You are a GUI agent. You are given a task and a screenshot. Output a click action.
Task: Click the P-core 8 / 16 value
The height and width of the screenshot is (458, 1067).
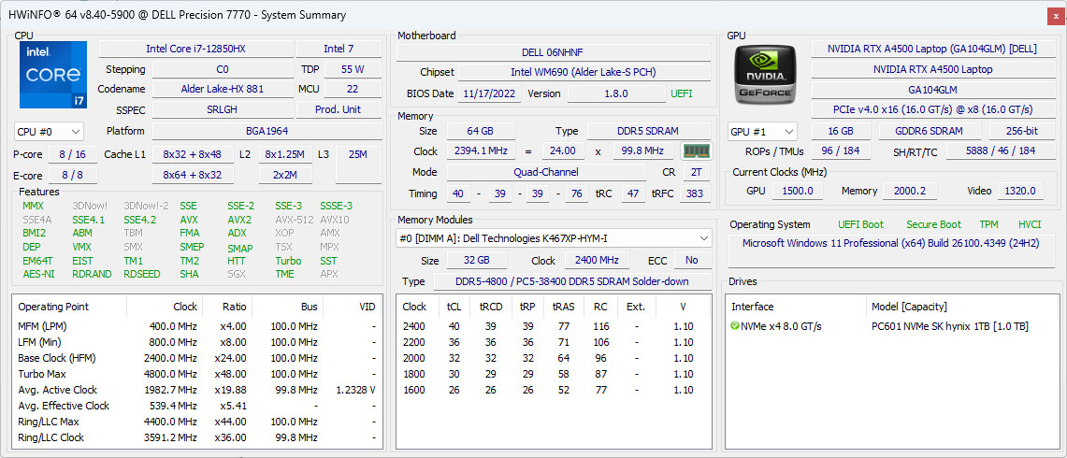click(x=72, y=154)
